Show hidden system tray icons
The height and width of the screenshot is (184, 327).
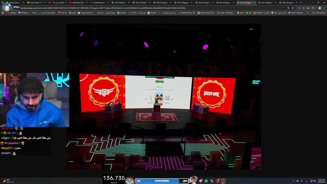293,181
